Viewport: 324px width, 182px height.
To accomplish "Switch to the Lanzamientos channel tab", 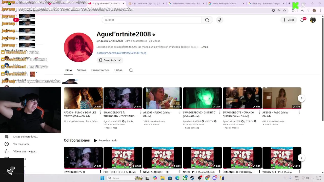I will click(100, 70).
